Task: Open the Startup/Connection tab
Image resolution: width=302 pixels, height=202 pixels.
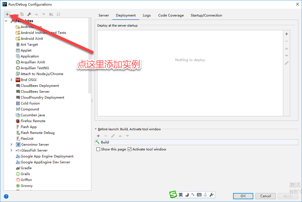Action: point(206,15)
